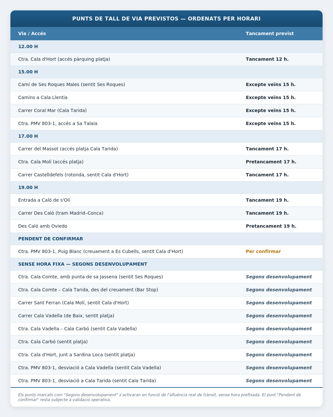This screenshot has width=333, height=417.
Task: Click the orange 'Per confirmar' status
Action: pos(263,251)
